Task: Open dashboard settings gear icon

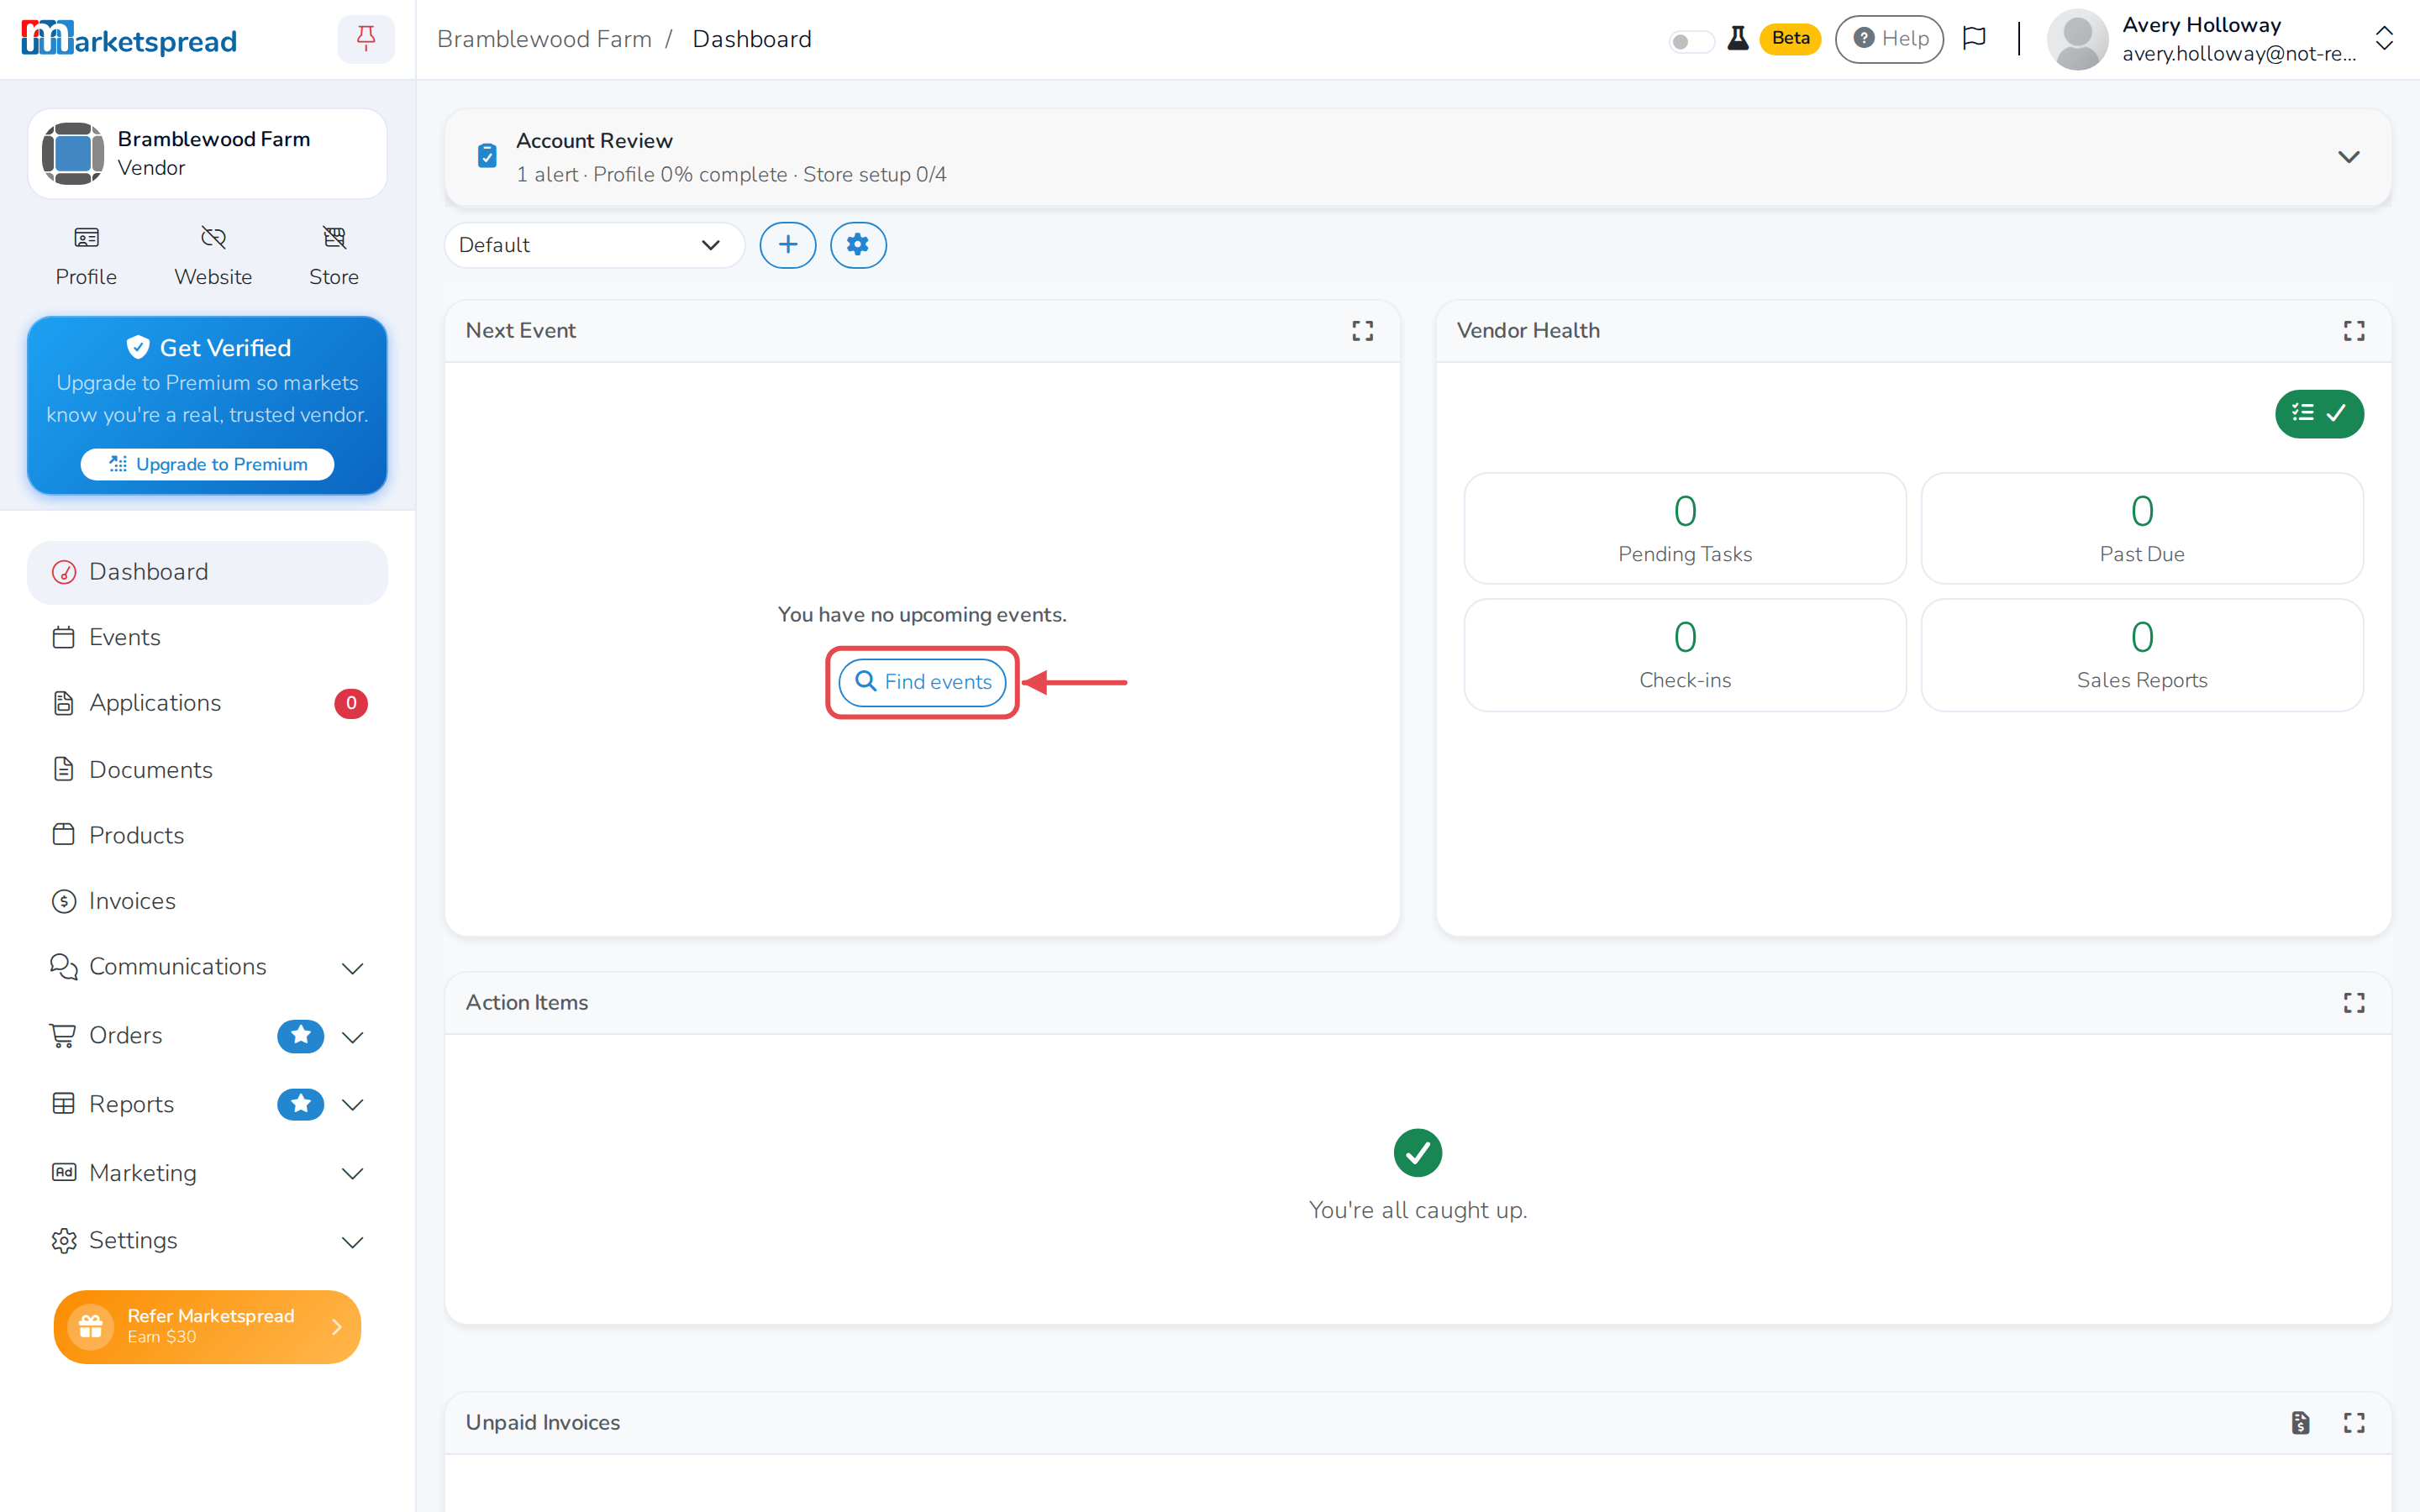Action: pyautogui.click(x=858, y=245)
